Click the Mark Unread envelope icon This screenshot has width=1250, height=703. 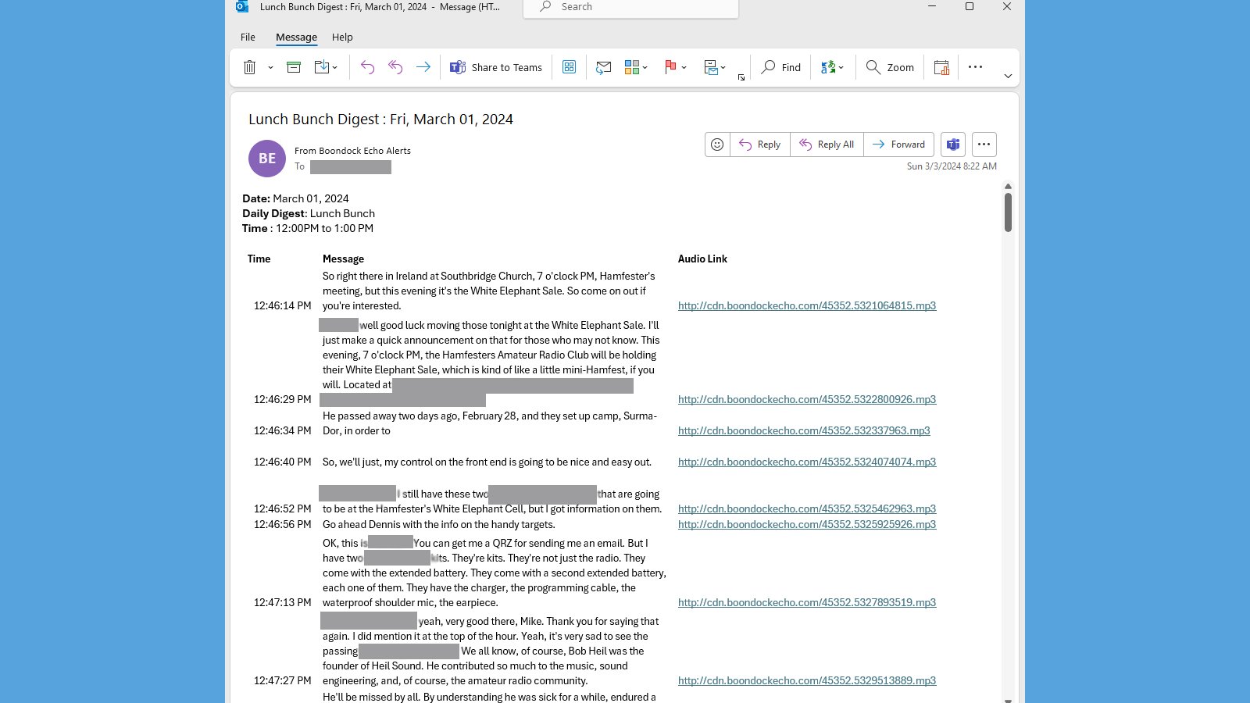[603, 67]
